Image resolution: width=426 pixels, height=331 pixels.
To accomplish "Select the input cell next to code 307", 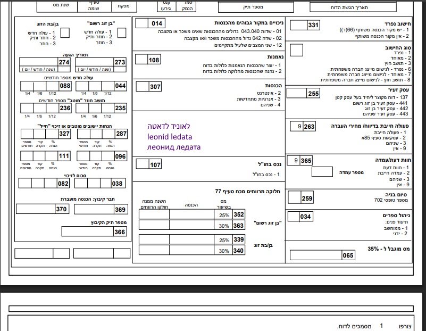I will [142, 86].
